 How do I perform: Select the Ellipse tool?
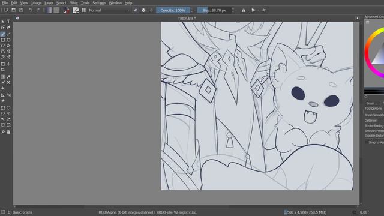8,40
